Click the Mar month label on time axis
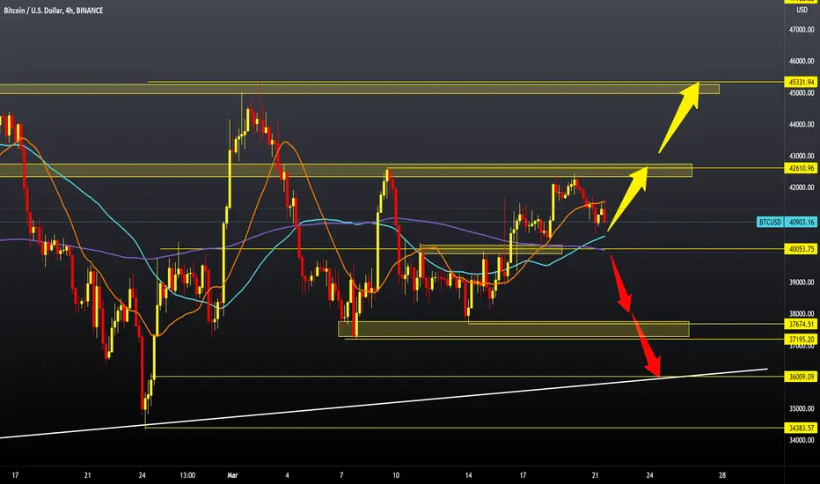Image resolution: width=820 pixels, height=484 pixels. coord(233,475)
